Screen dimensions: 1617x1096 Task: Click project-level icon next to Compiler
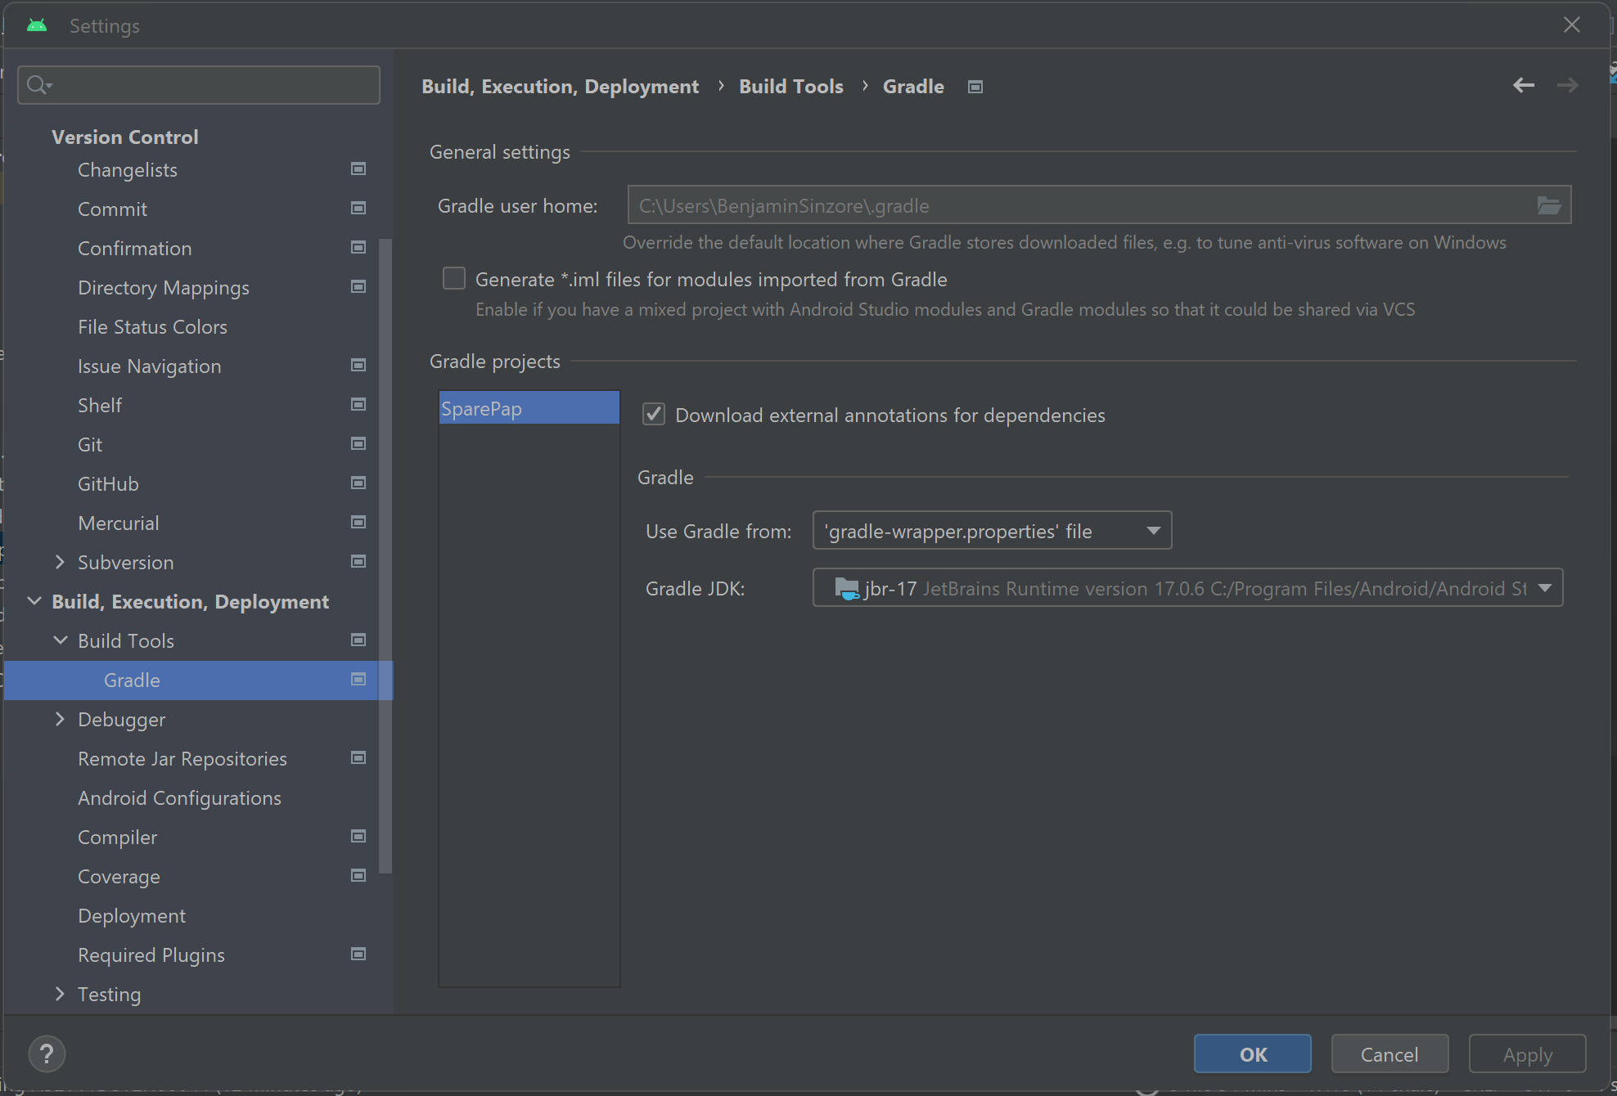pyautogui.click(x=358, y=837)
